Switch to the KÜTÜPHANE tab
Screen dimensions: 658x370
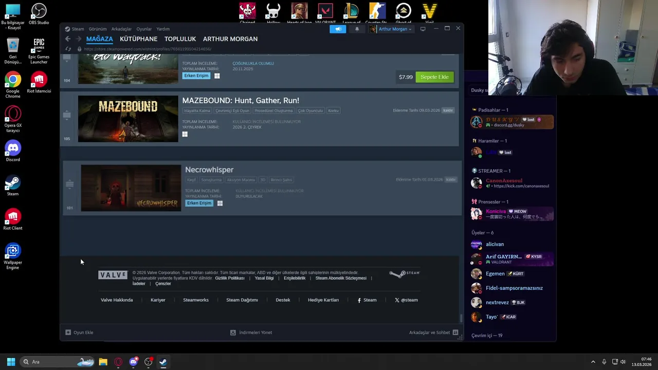139,39
